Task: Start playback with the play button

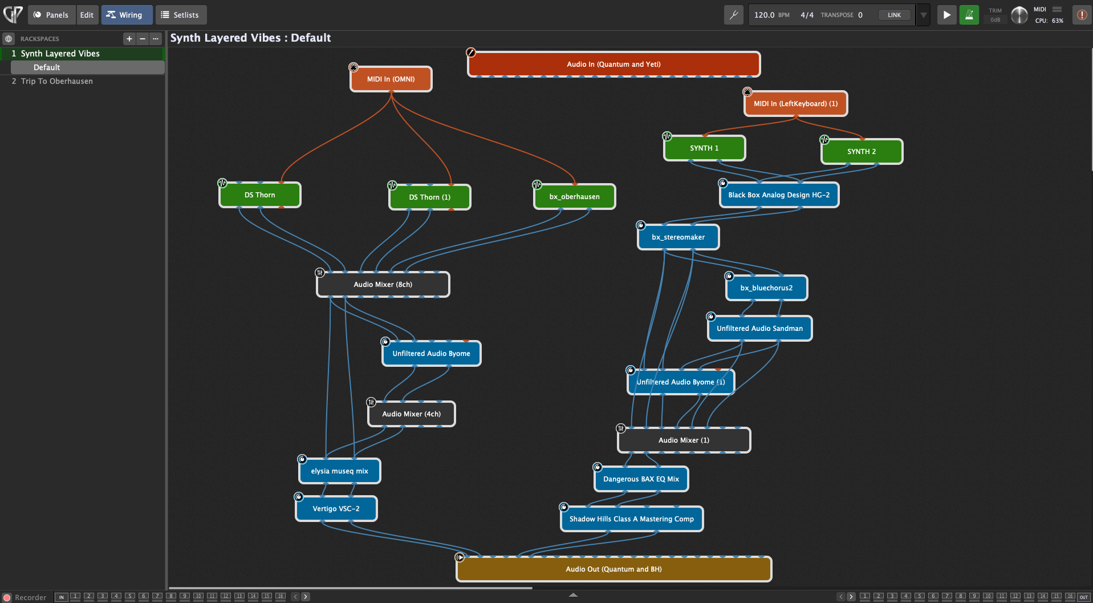Action: point(946,15)
